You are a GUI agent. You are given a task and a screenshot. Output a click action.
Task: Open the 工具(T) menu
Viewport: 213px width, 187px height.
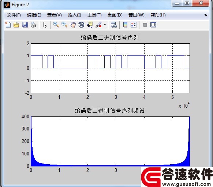[94, 15]
